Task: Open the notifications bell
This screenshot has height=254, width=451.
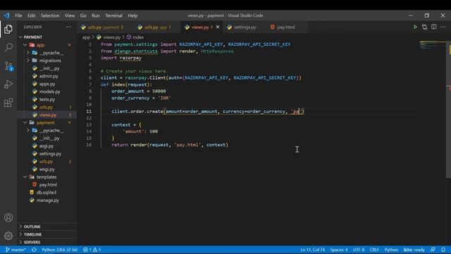Action: pos(443,250)
